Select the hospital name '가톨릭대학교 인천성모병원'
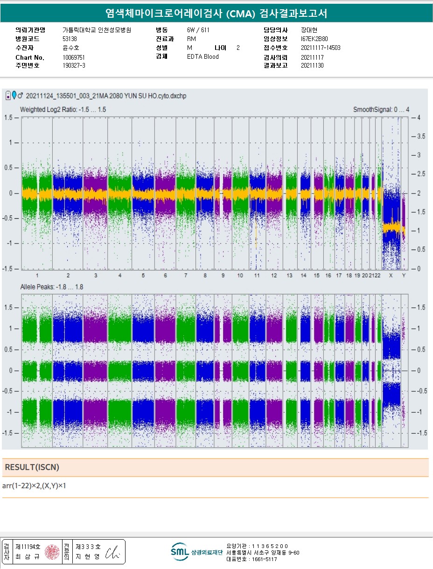Viewport: 433px width, 569px height. pyautogui.click(x=97, y=29)
